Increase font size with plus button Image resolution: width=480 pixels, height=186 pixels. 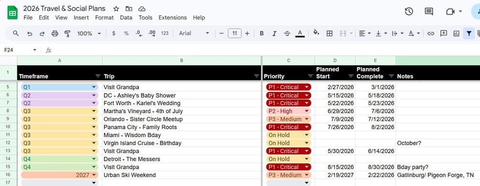[x=247, y=33]
